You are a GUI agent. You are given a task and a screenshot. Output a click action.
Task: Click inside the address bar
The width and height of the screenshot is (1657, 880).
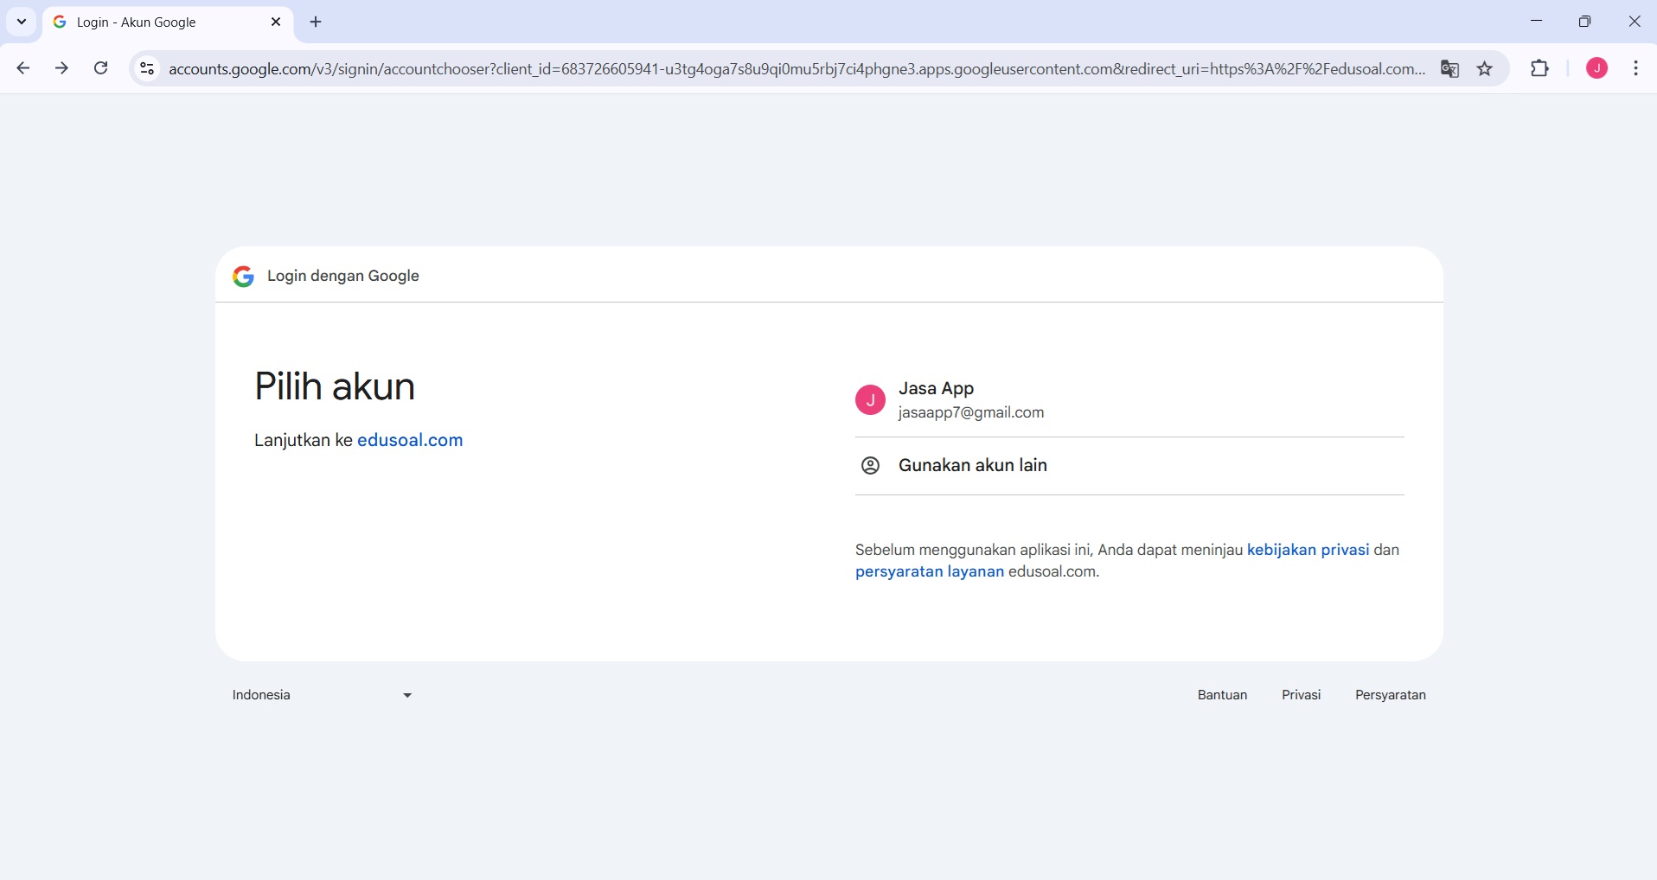(778, 69)
